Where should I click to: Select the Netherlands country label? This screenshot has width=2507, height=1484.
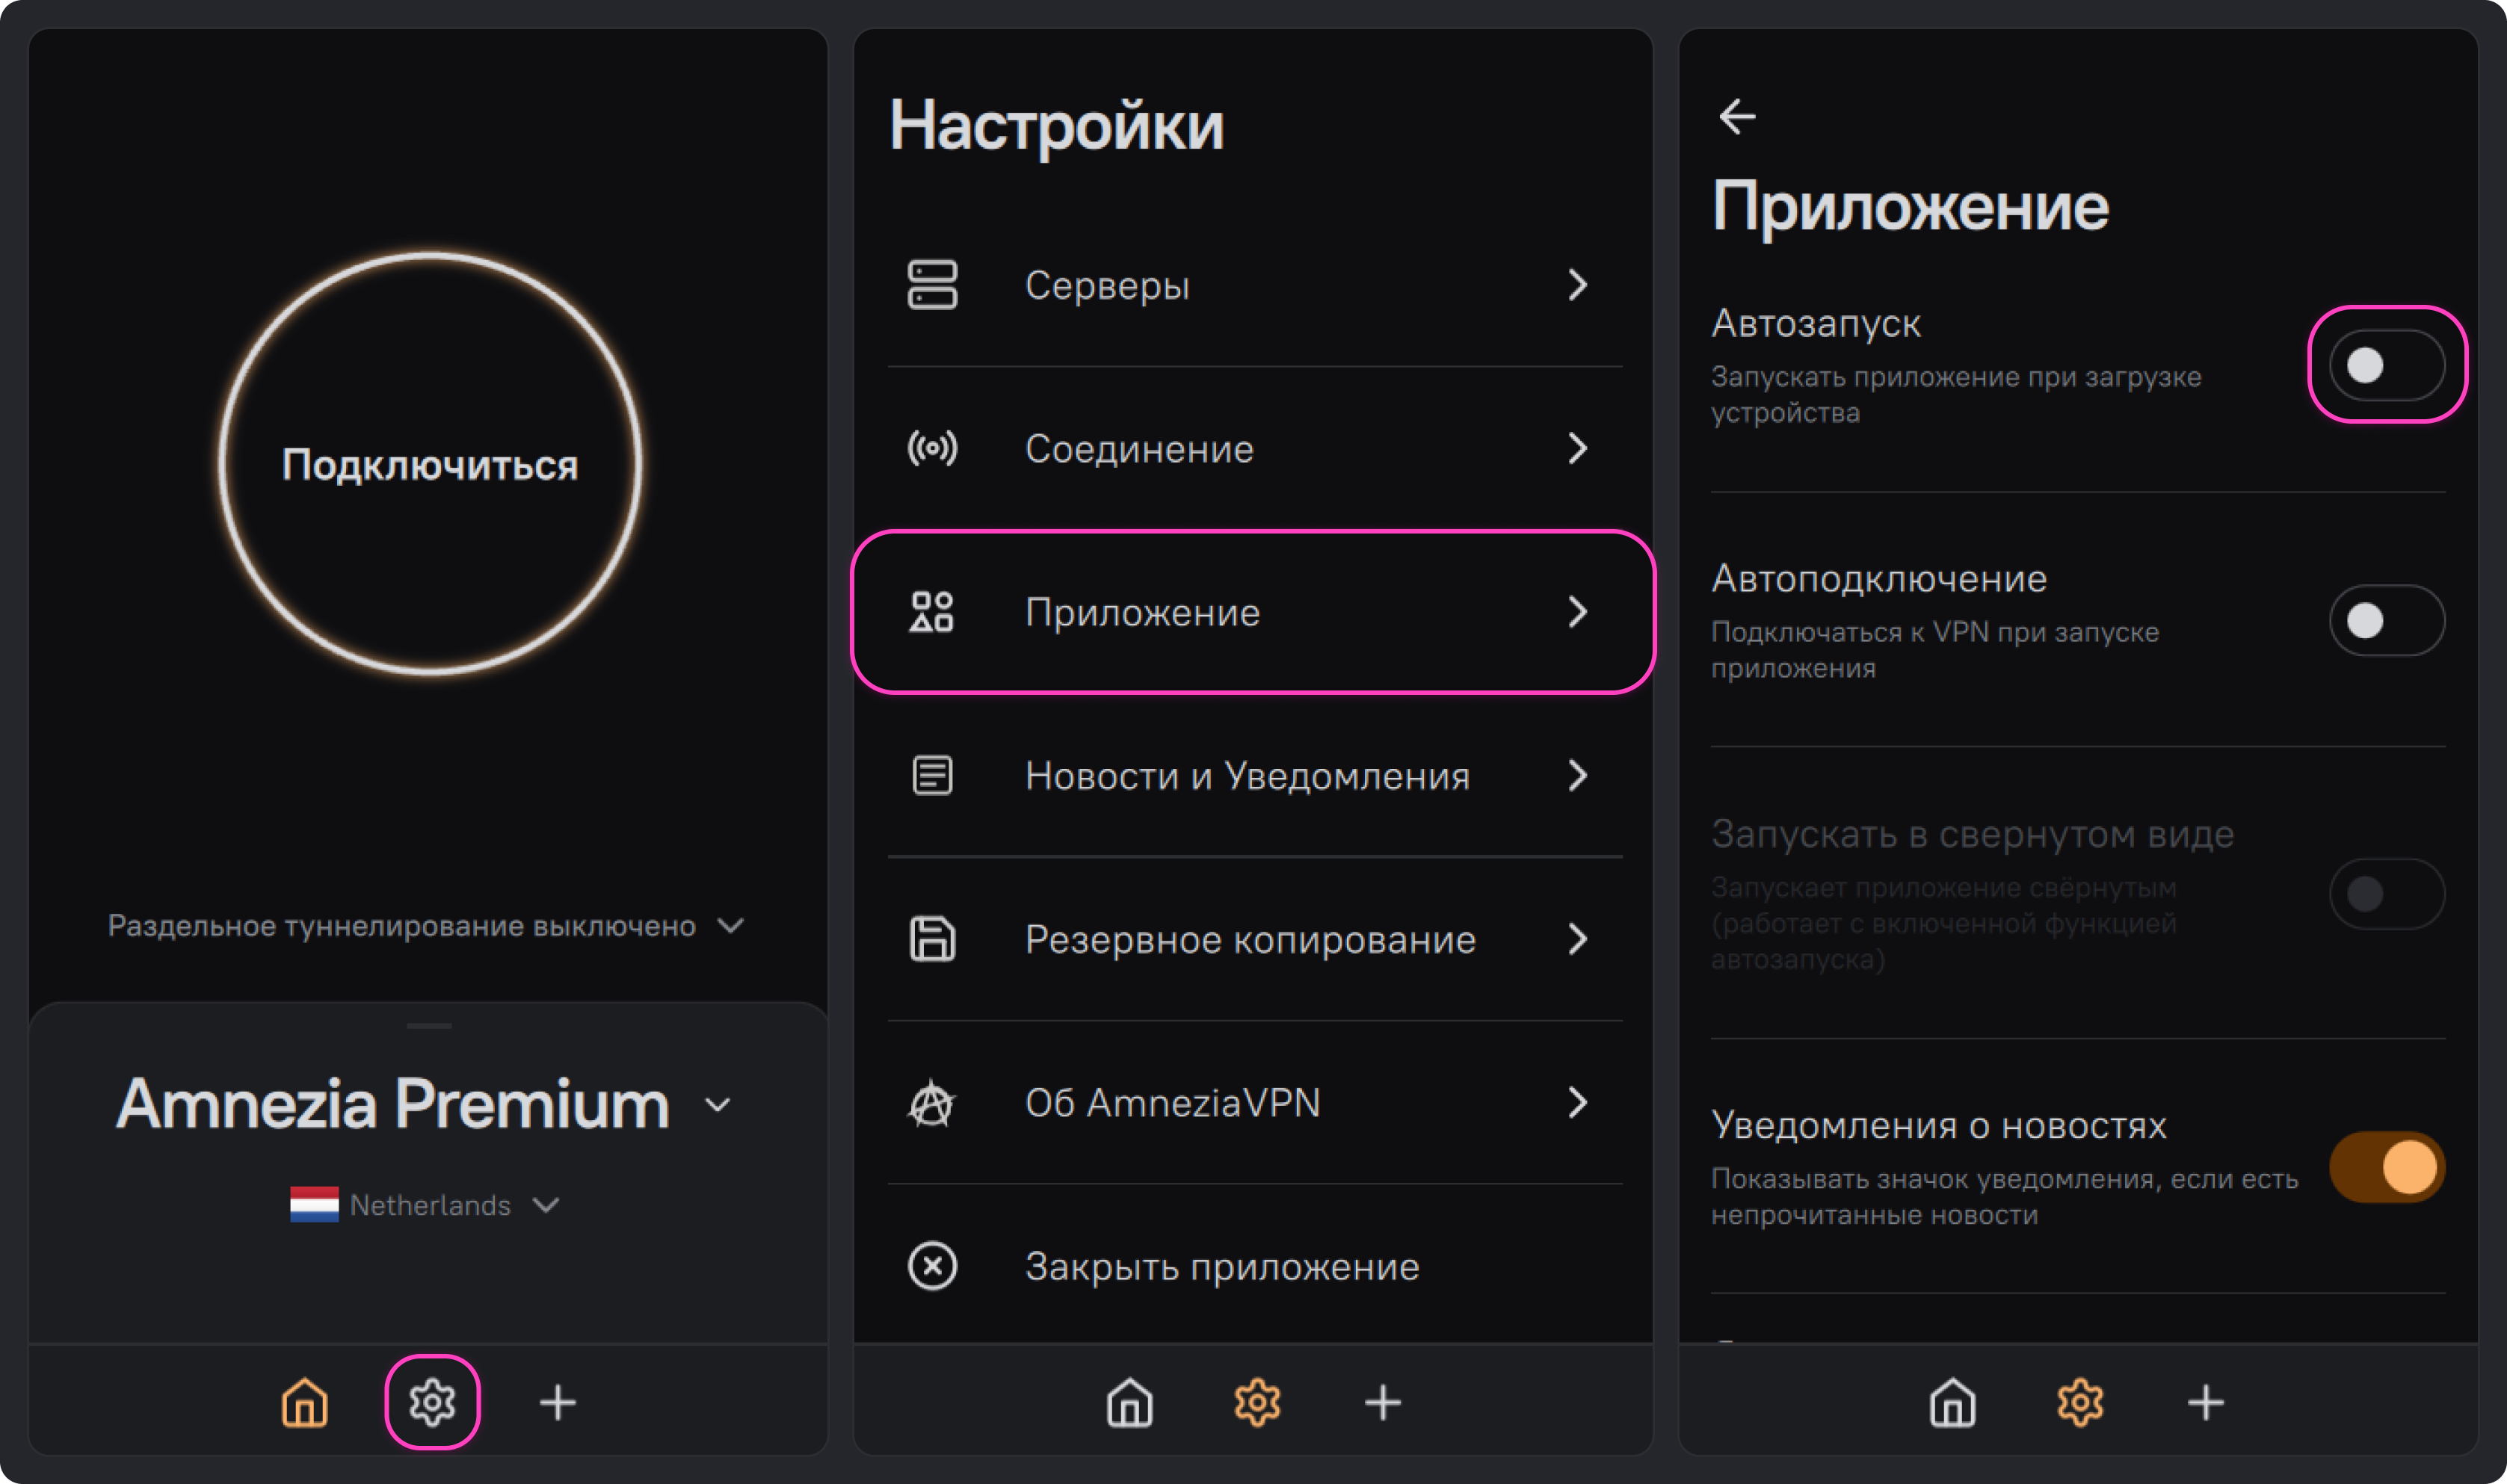click(x=430, y=1205)
